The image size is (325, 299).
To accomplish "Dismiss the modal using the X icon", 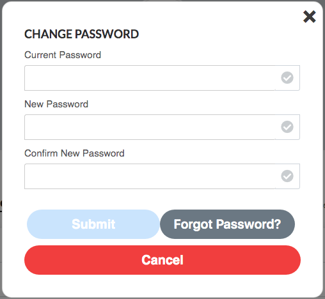I will coord(309,17).
